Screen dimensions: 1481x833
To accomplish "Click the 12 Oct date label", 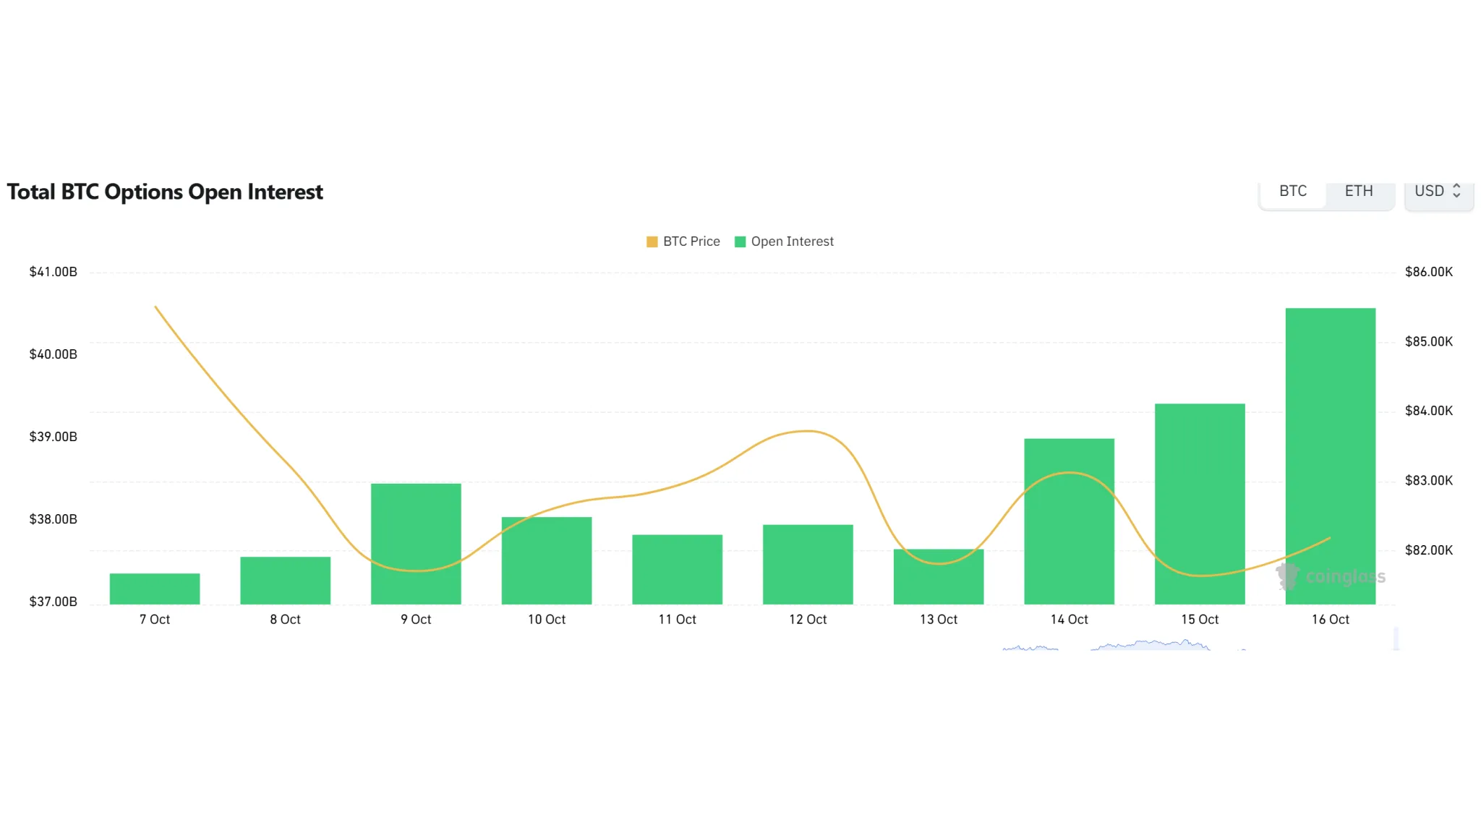I will pyautogui.click(x=808, y=620).
